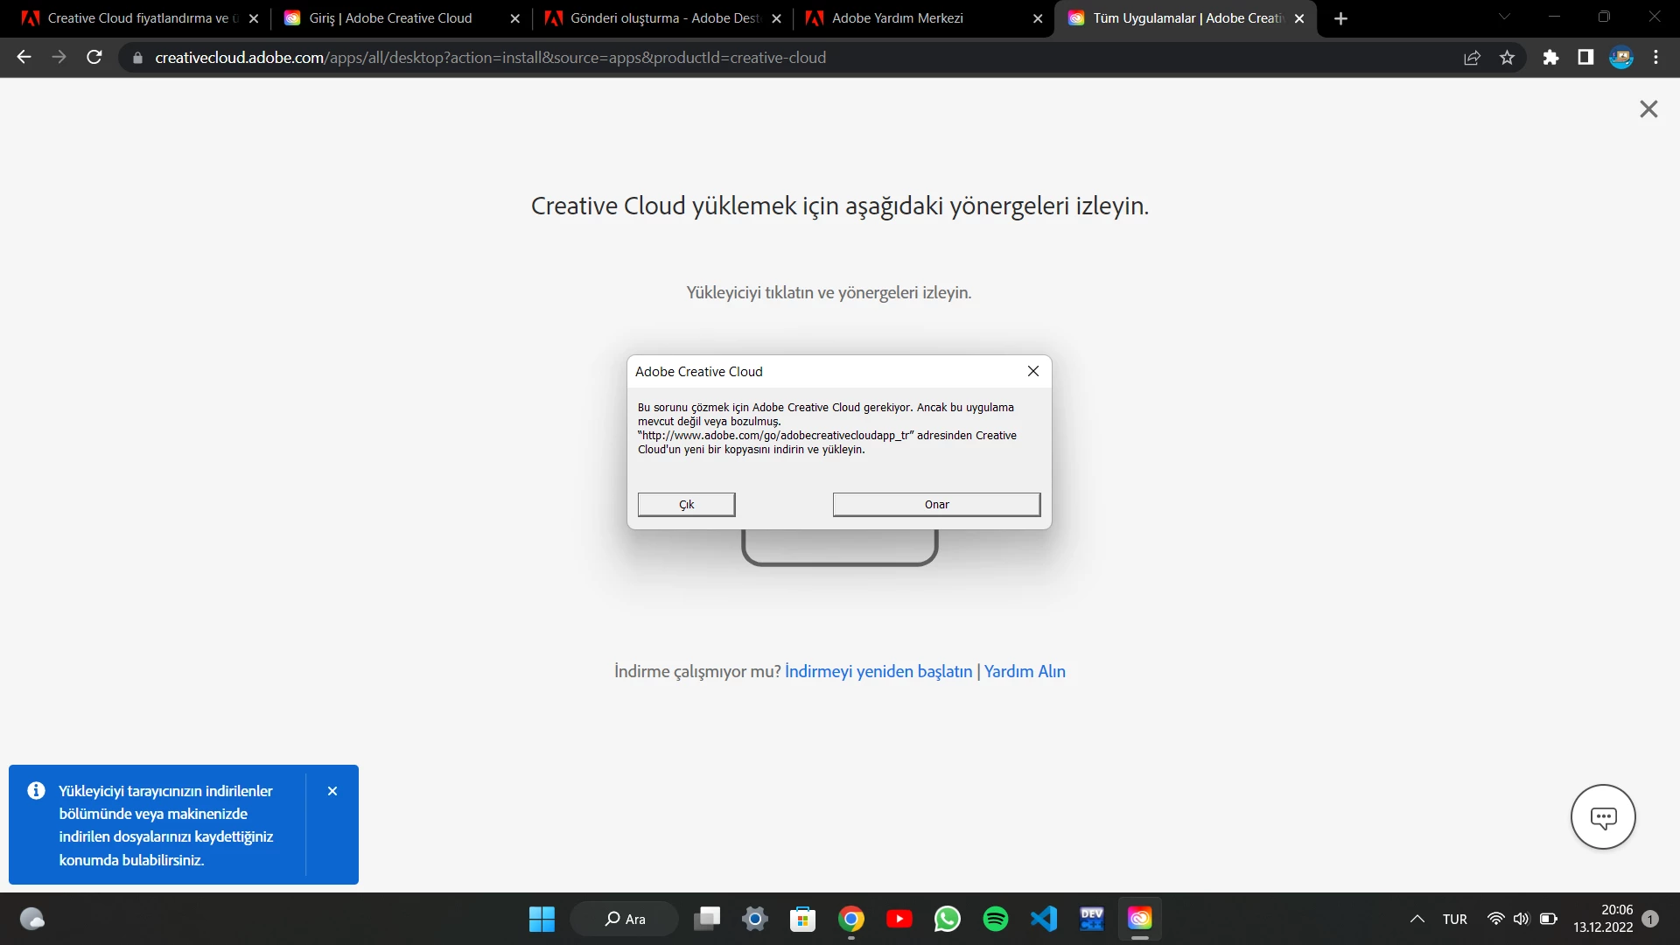Open Creative Cloud app in taskbar
The image size is (1680, 945).
tap(1139, 919)
